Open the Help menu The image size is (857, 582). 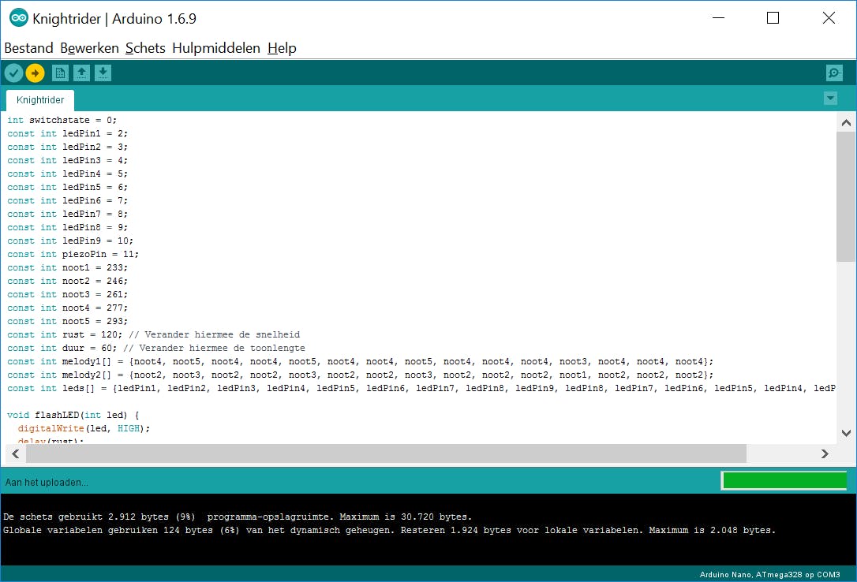click(x=282, y=48)
